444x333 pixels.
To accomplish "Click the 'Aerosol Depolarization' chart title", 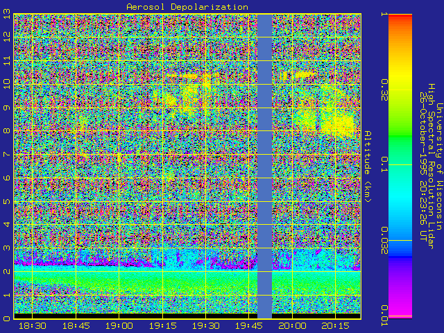I will click(x=187, y=7).
